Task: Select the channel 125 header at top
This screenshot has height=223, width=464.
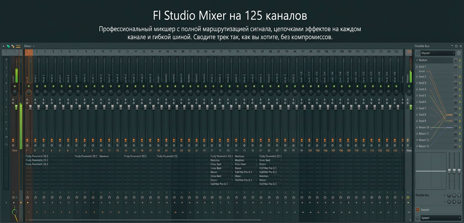Action: 396,51
